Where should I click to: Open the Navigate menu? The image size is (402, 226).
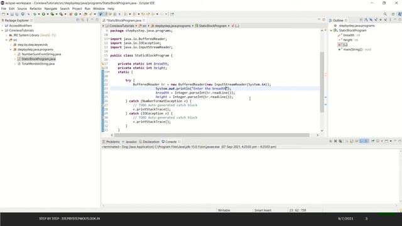pyautogui.click(x=51, y=8)
